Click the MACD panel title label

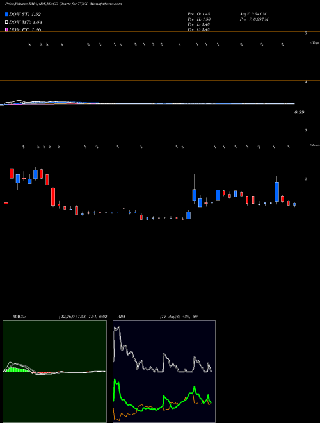(x=19, y=317)
